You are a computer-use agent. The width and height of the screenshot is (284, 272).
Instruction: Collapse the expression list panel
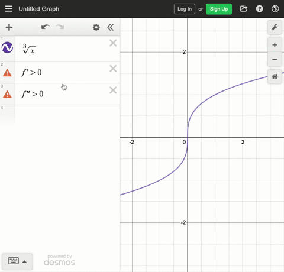pyautogui.click(x=111, y=27)
